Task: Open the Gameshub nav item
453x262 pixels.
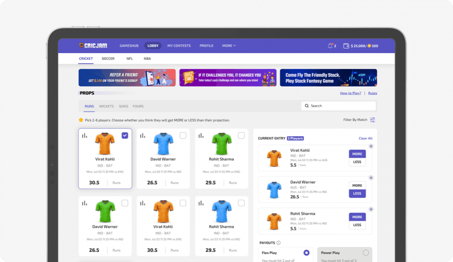Action: [x=129, y=46]
